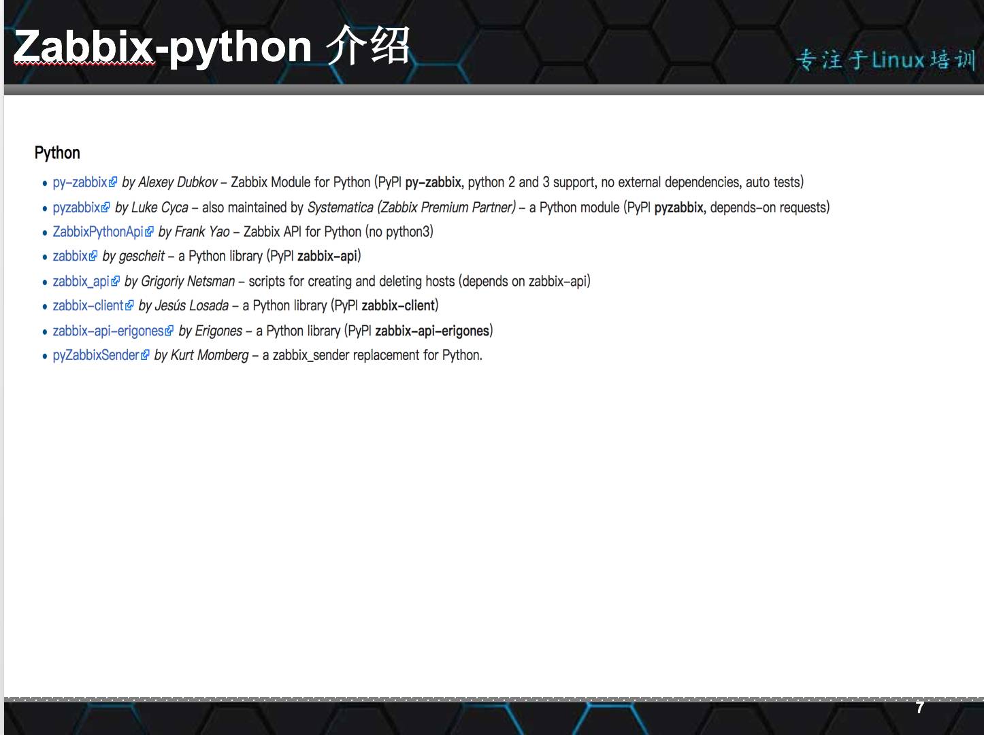Click the '专注于Linux培训' header text

885,60
